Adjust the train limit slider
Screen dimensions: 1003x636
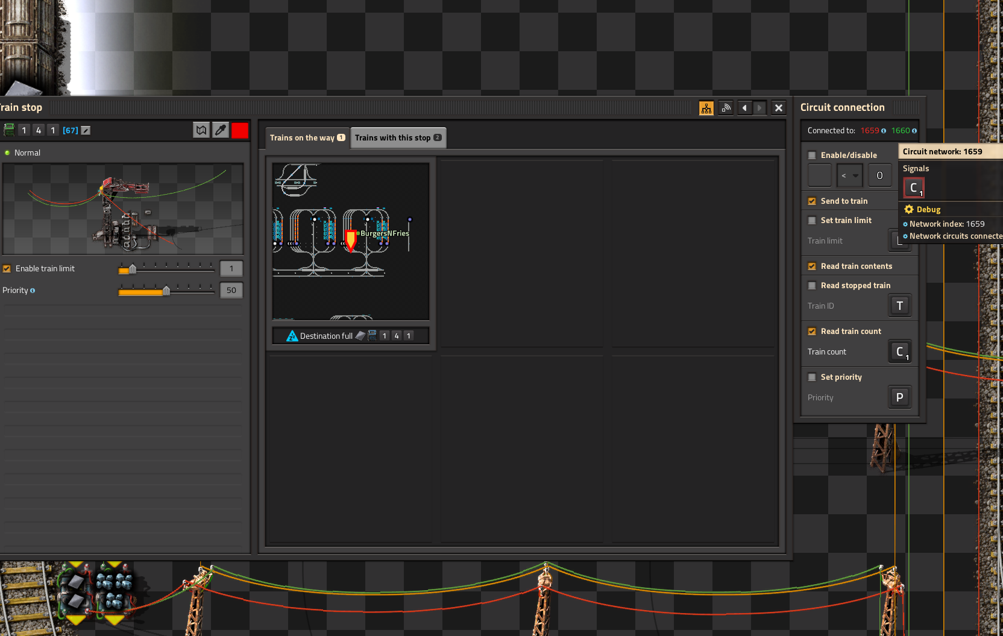pos(166,269)
